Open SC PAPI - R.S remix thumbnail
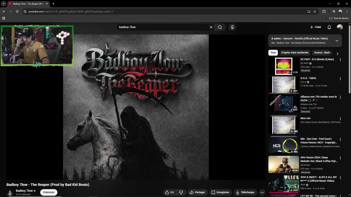This screenshot has height=197, width=351. [284, 66]
